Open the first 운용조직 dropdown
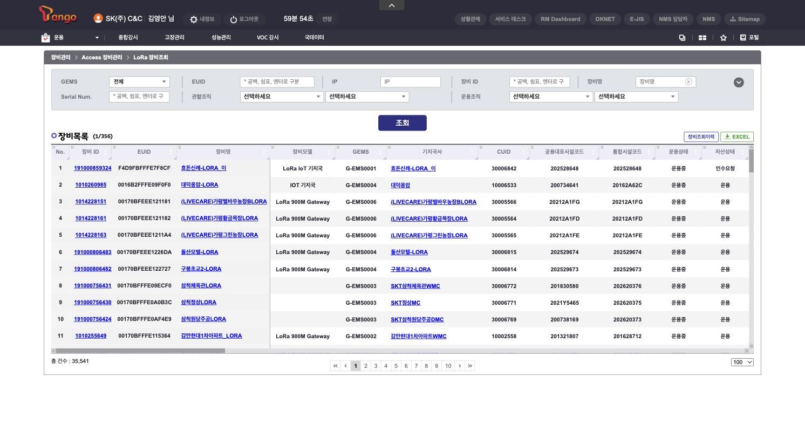Viewport: 805px width, 438px height. click(551, 97)
